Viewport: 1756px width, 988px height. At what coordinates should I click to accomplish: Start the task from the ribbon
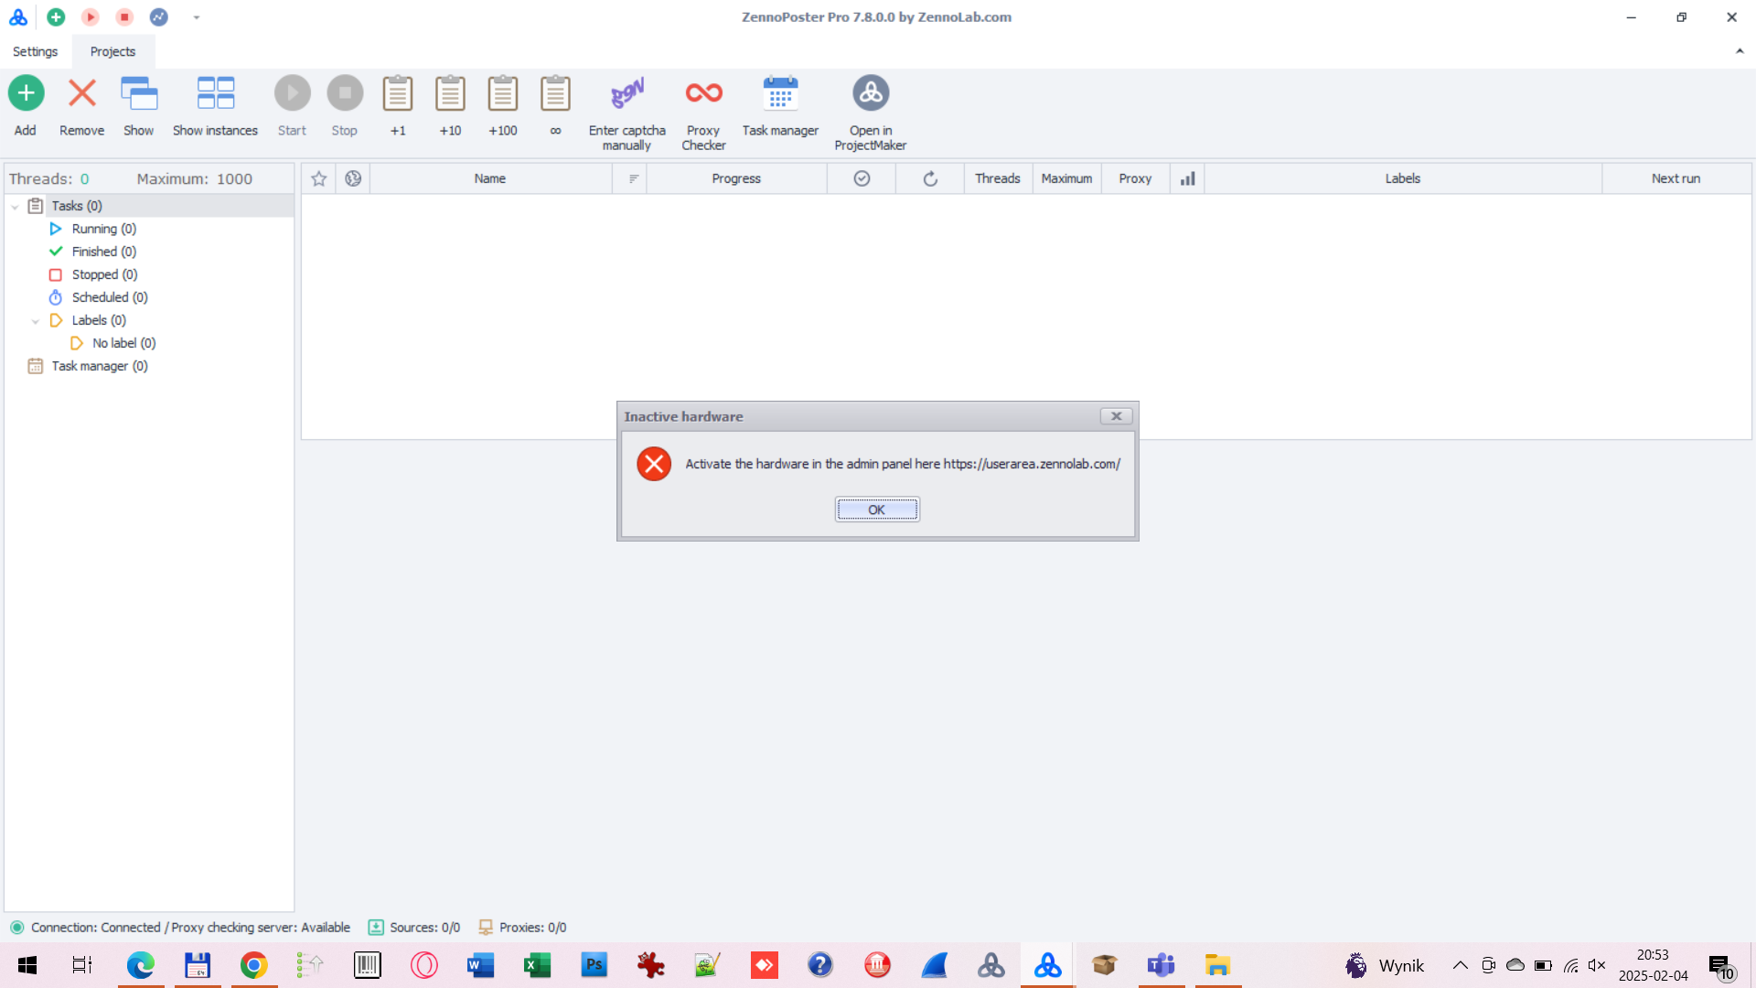[292, 106]
